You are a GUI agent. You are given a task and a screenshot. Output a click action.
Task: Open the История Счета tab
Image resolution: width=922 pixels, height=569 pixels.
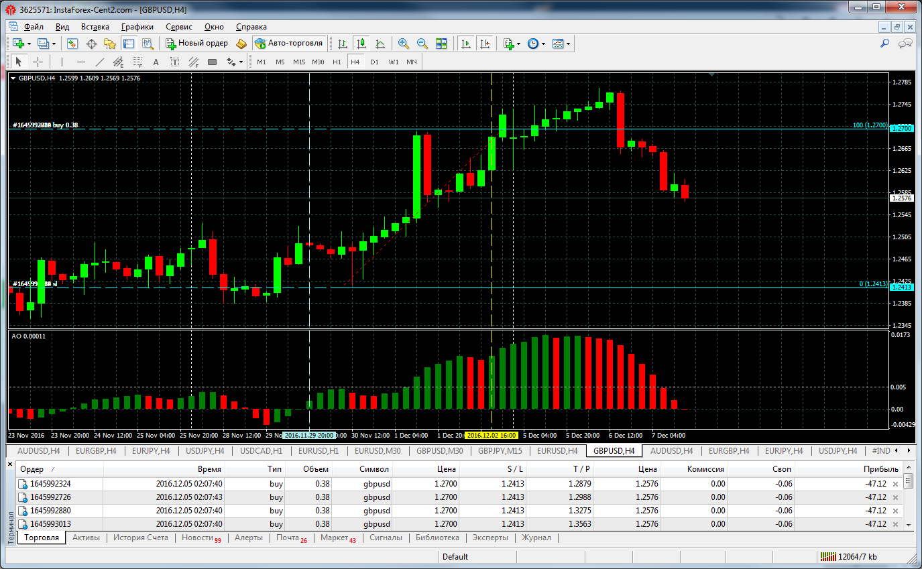[x=141, y=538]
